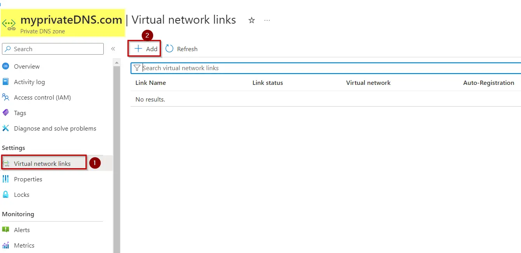
Task: Toggle the favorite star for this zone
Action: point(251,21)
